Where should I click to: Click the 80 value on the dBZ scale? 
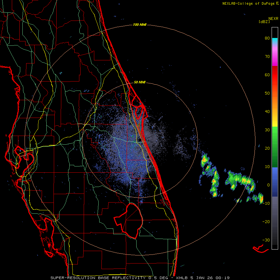click(267, 38)
